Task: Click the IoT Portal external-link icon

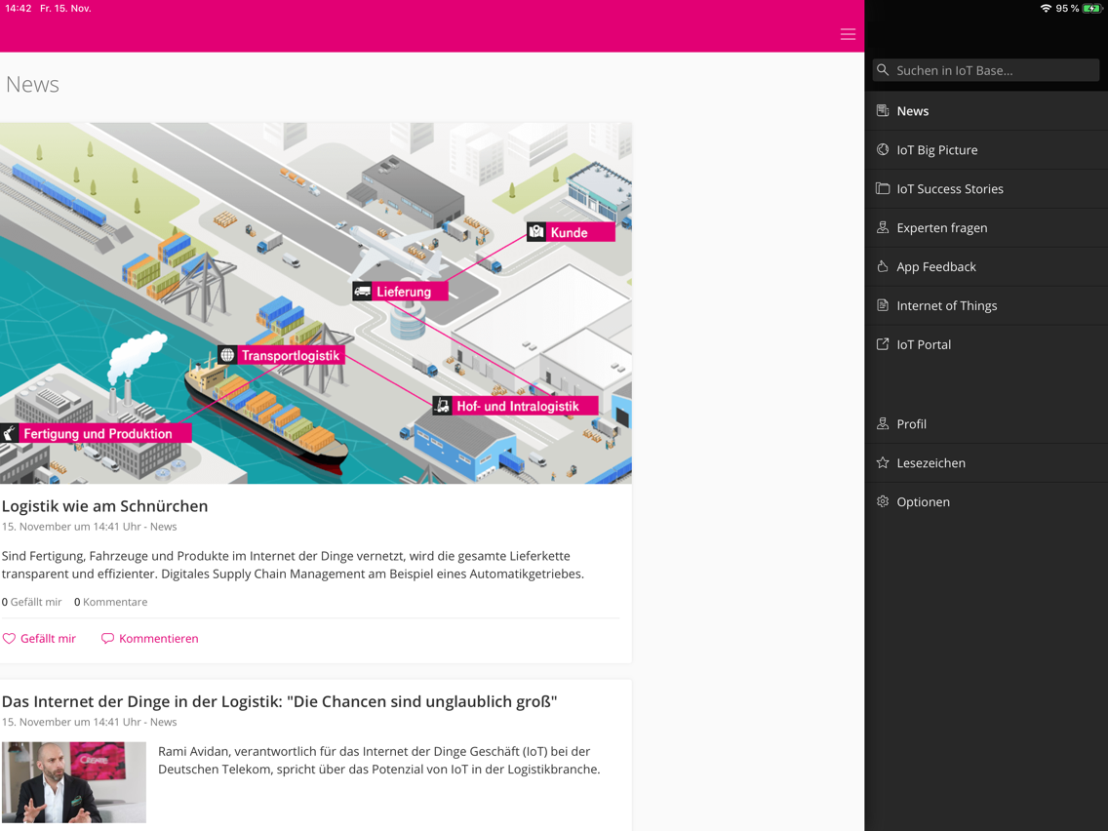Action: (883, 343)
